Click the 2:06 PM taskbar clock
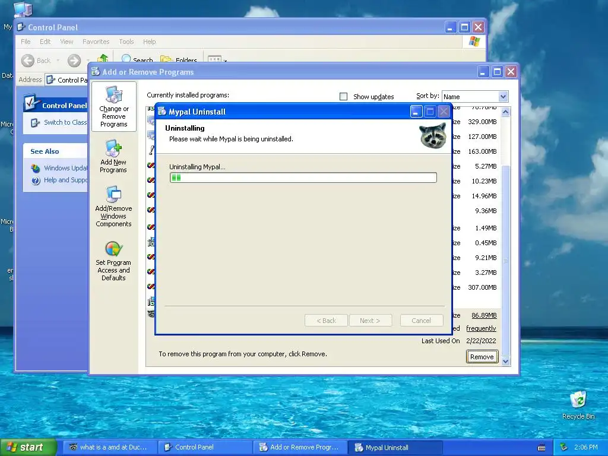Screen dimensions: 608x456 click(x=586, y=447)
